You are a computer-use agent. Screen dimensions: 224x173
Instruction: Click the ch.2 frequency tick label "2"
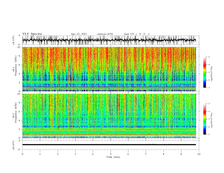(20, 129)
